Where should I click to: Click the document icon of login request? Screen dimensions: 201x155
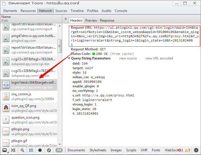[x=6, y=85]
